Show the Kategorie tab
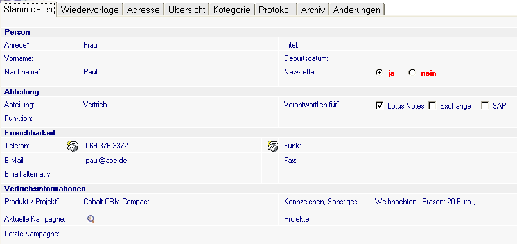 pos(232,10)
